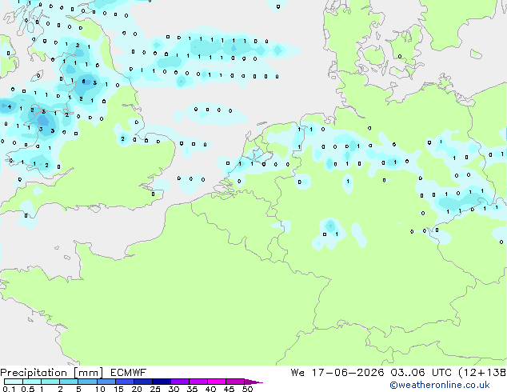Click the ECMWF model label
The width and height of the screenshot is (507, 392).
click(129, 373)
